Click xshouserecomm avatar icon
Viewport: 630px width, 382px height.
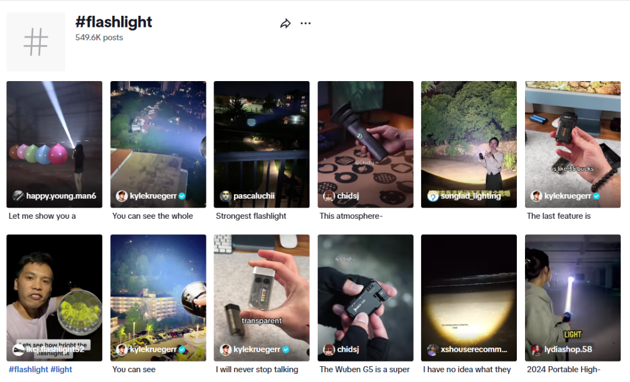(433, 349)
